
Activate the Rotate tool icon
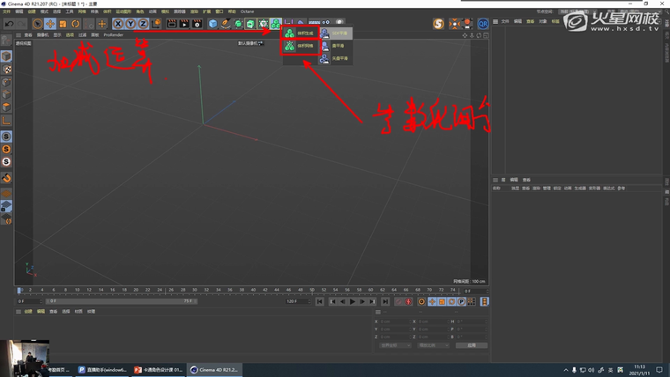coord(76,24)
